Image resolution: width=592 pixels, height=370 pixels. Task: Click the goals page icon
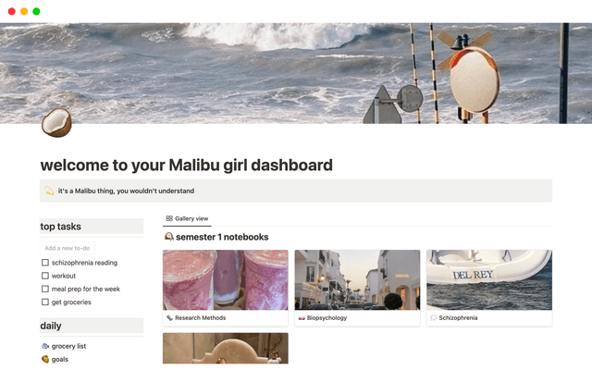point(45,359)
